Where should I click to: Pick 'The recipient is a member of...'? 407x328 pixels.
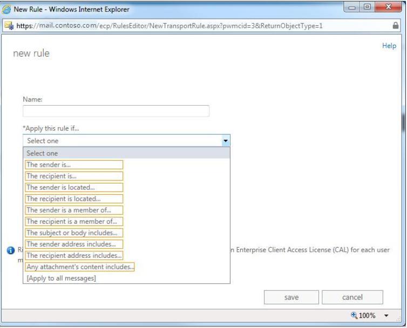click(x=74, y=221)
